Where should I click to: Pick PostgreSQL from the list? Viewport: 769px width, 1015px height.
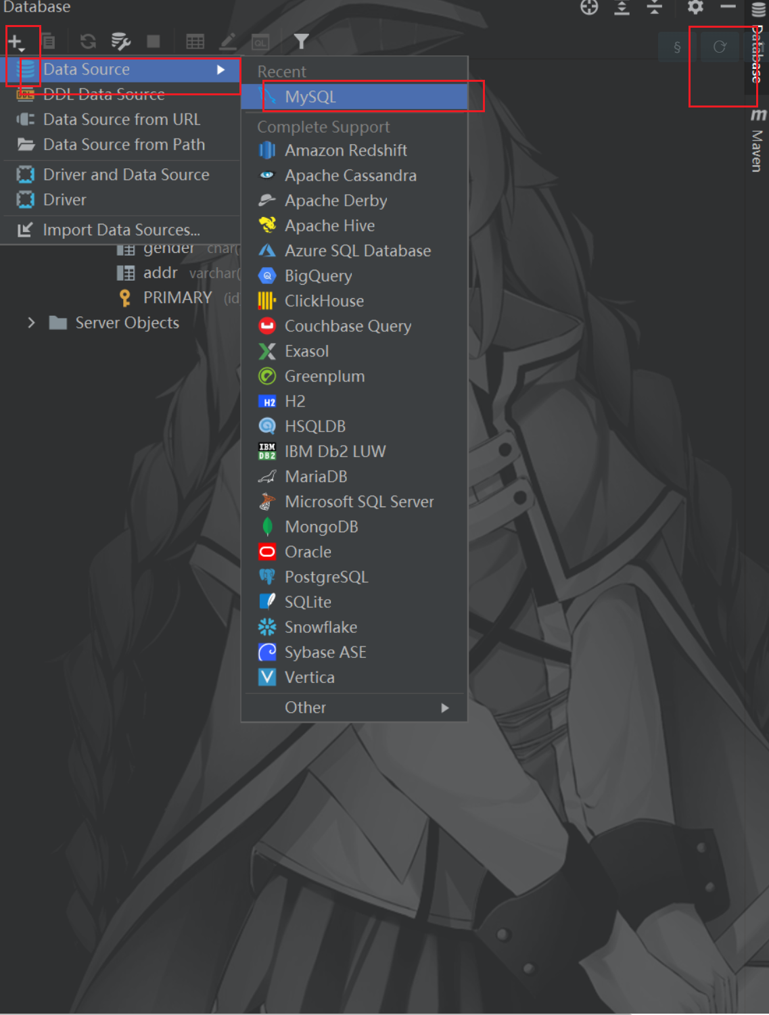click(x=354, y=577)
